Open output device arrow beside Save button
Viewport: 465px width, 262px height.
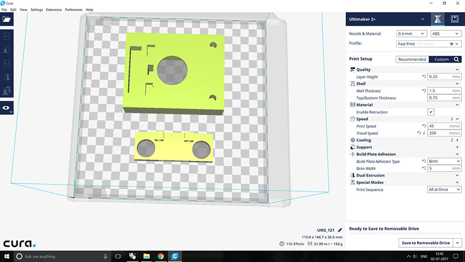[457, 243]
